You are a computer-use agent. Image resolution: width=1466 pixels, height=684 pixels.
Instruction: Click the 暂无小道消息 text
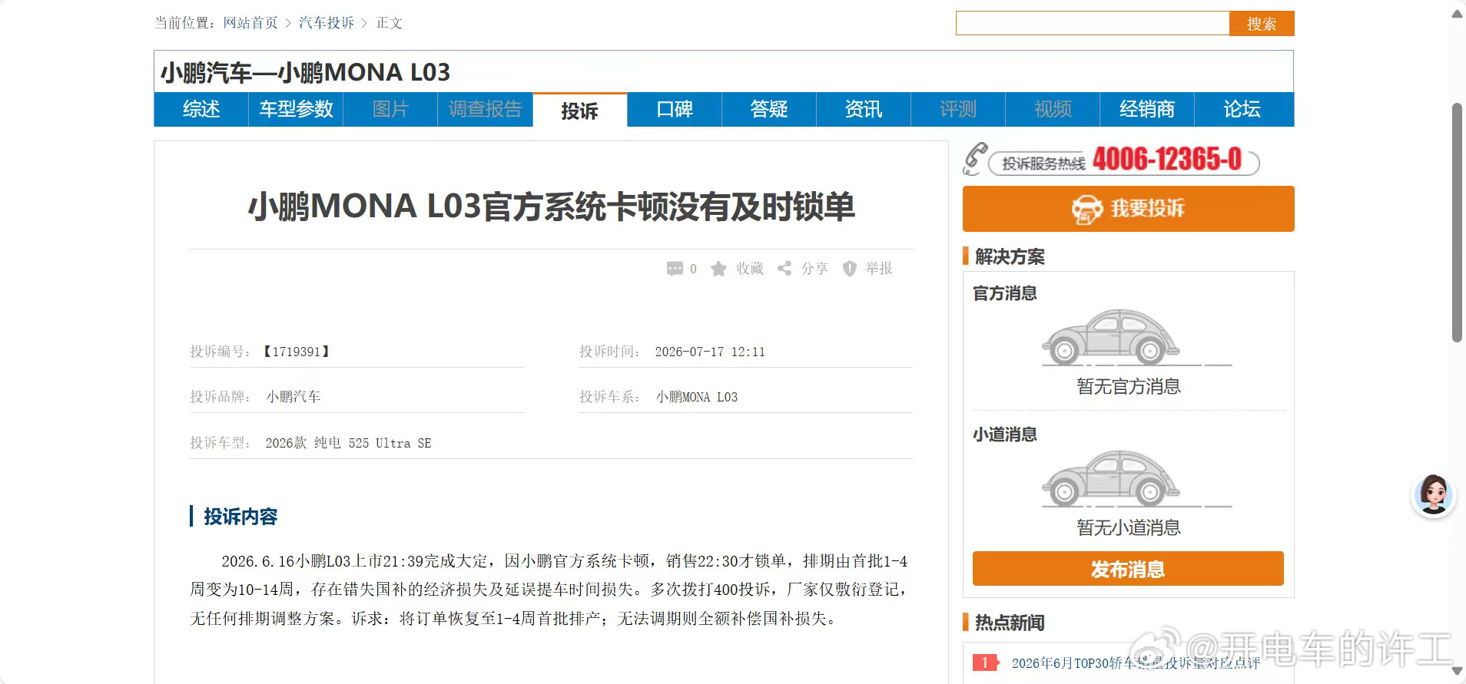1128,527
